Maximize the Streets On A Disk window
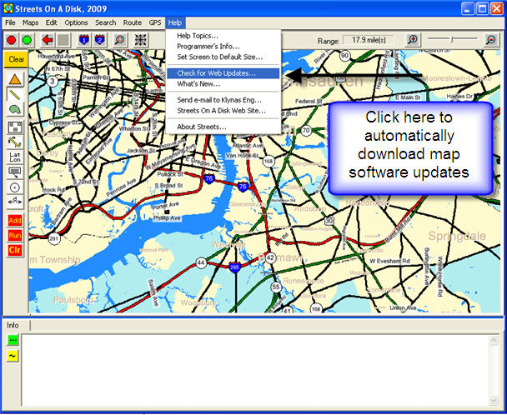 tap(483, 8)
